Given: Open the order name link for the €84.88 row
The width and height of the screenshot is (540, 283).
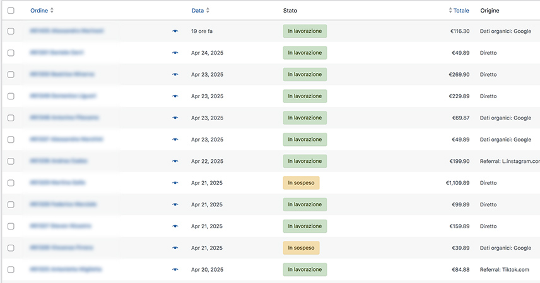Looking at the screenshot, I should 66,269.
